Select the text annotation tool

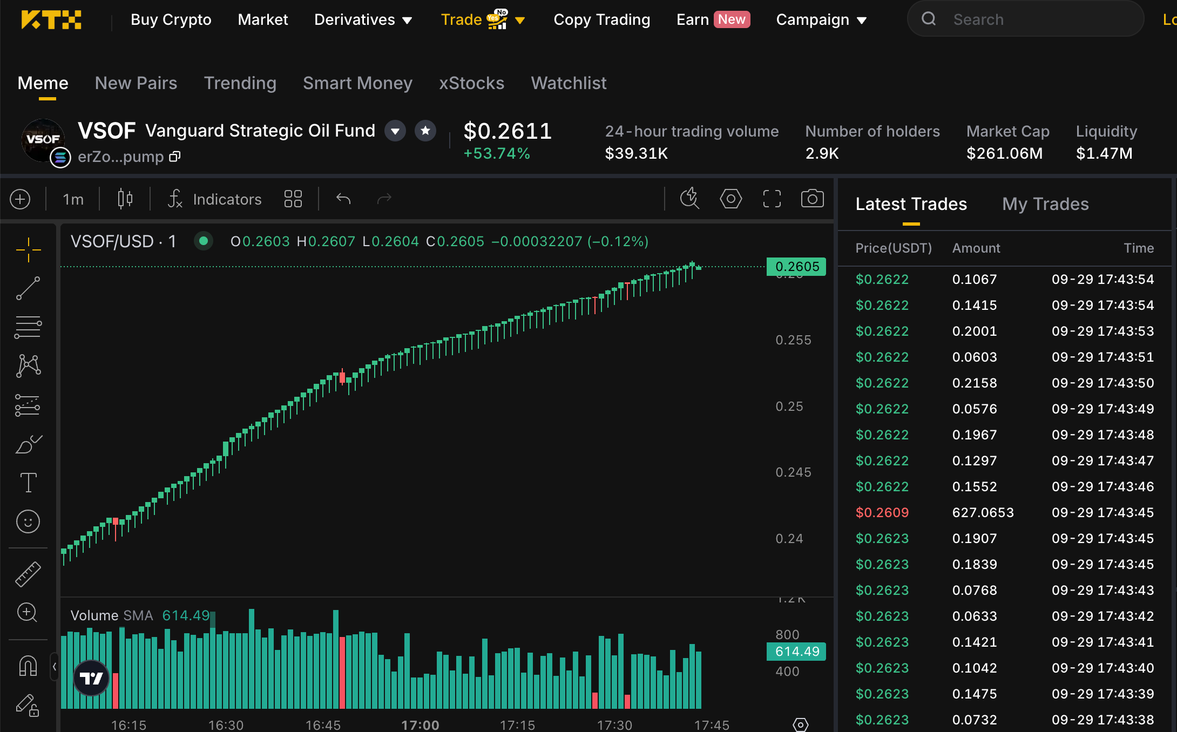click(x=28, y=483)
